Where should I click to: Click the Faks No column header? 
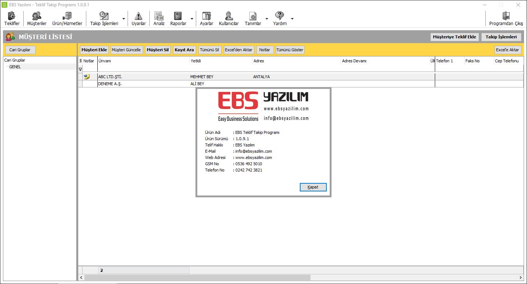click(479, 61)
